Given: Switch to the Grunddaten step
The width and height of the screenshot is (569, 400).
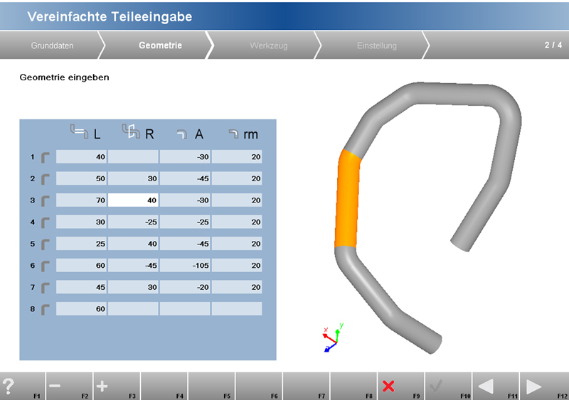Looking at the screenshot, I should [52, 45].
